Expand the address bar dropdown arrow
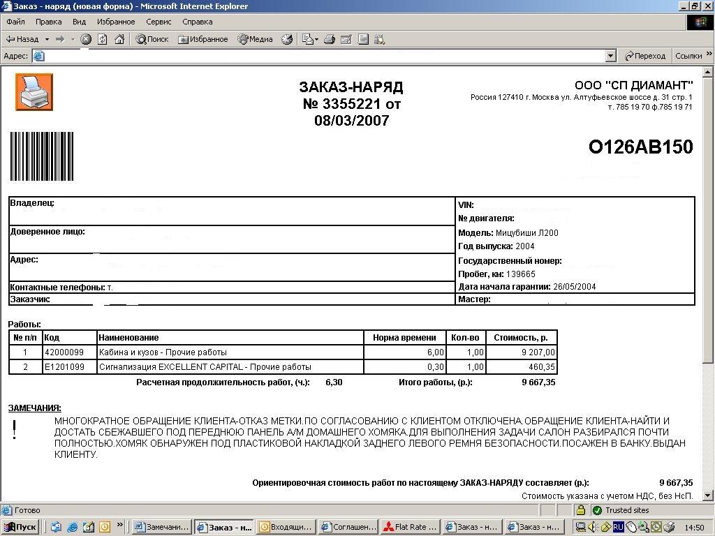The image size is (715, 536). [611, 56]
